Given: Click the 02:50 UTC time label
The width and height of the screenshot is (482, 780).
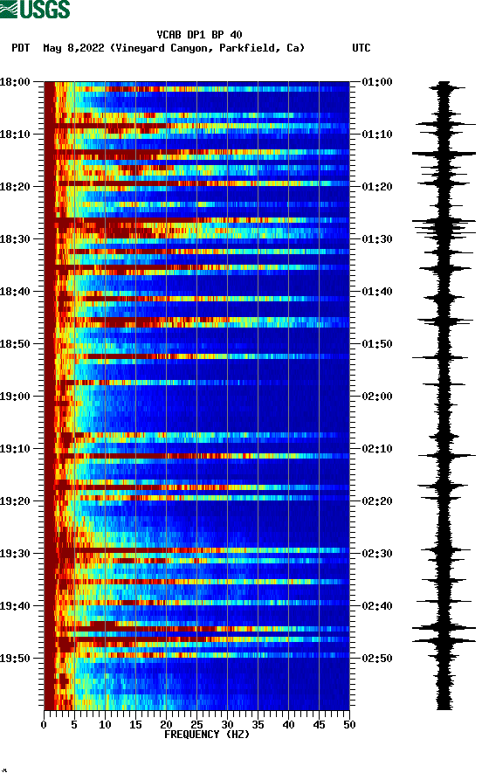Looking at the screenshot, I should (377, 658).
